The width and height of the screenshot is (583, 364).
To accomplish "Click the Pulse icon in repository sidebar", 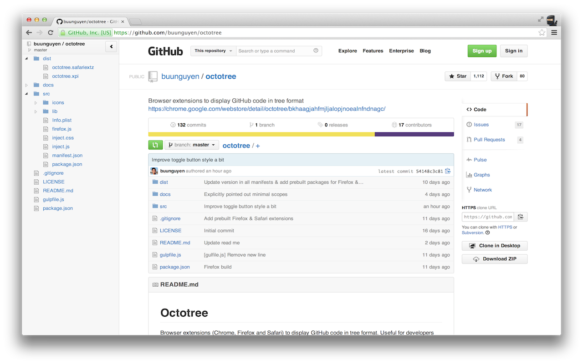I will (469, 160).
